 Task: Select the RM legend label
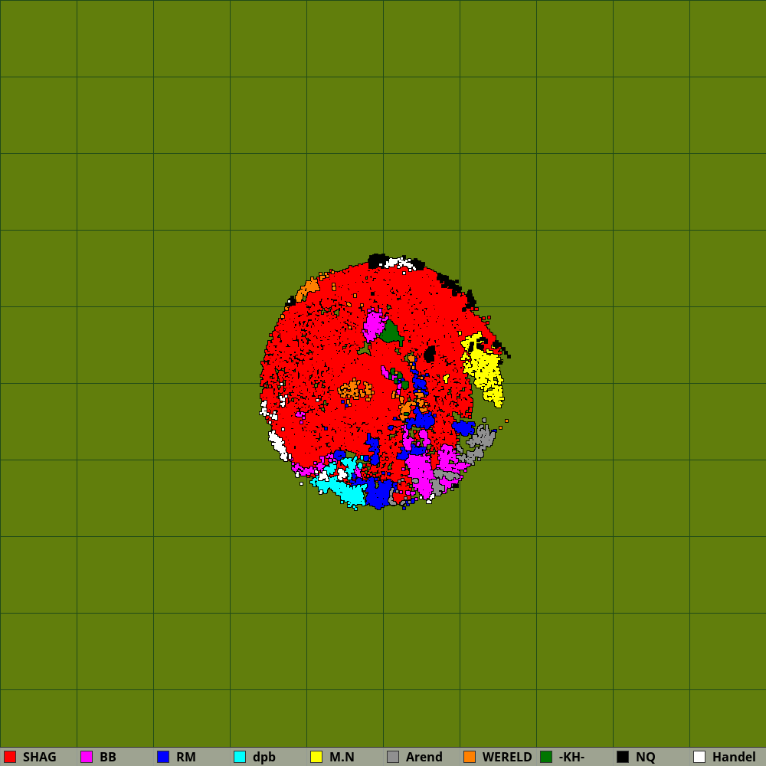click(186, 758)
